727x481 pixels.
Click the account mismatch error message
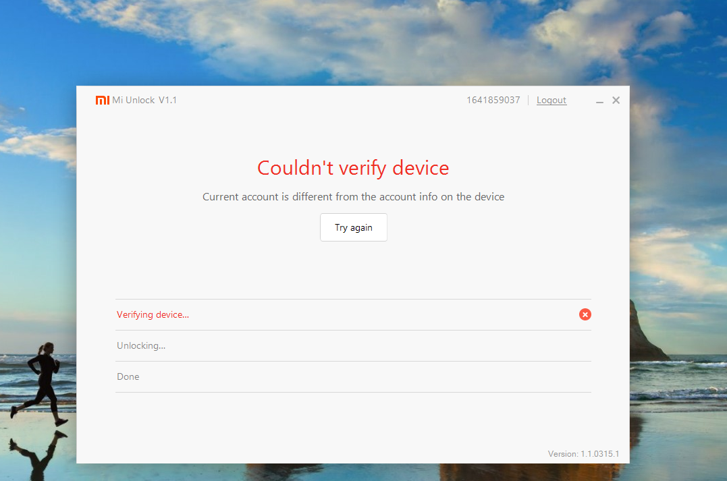coord(353,197)
